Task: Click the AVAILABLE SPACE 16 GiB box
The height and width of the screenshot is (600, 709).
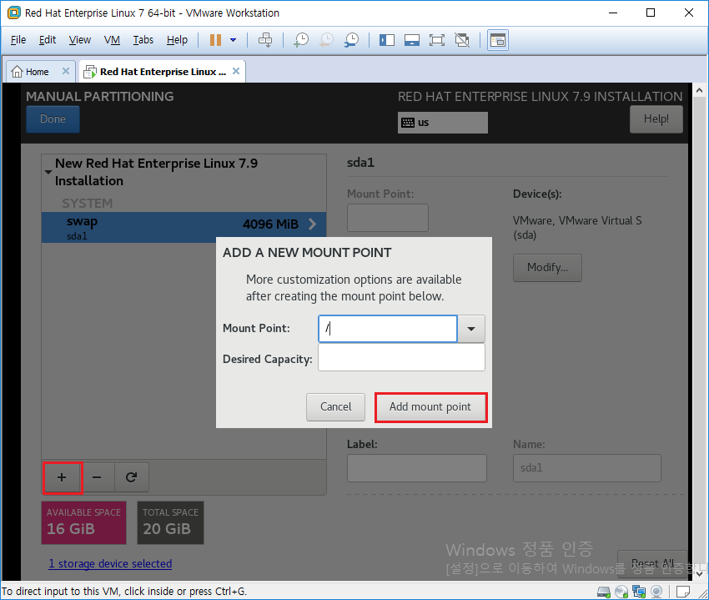Action: point(83,522)
